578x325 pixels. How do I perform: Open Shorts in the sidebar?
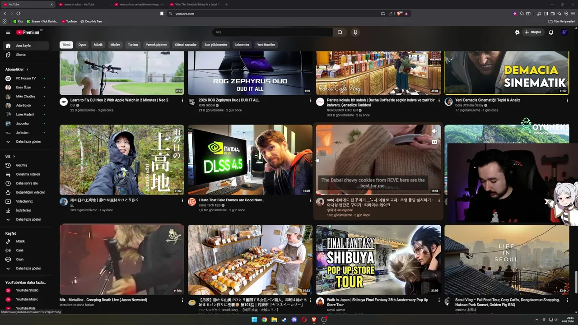point(25,55)
